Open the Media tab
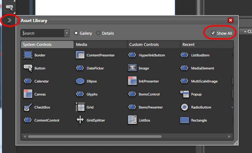The image size is (252, 153). pyautogui.click(x=100, y=44)
